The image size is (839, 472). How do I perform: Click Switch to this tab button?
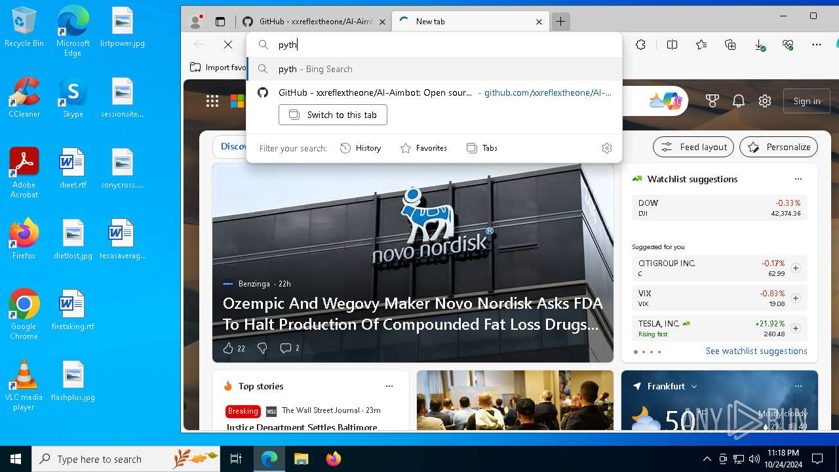(332, 115)
